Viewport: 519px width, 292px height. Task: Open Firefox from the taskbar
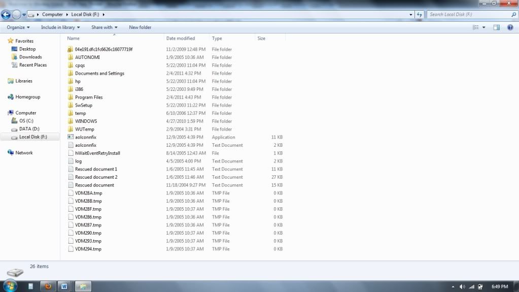pos(48,286)
